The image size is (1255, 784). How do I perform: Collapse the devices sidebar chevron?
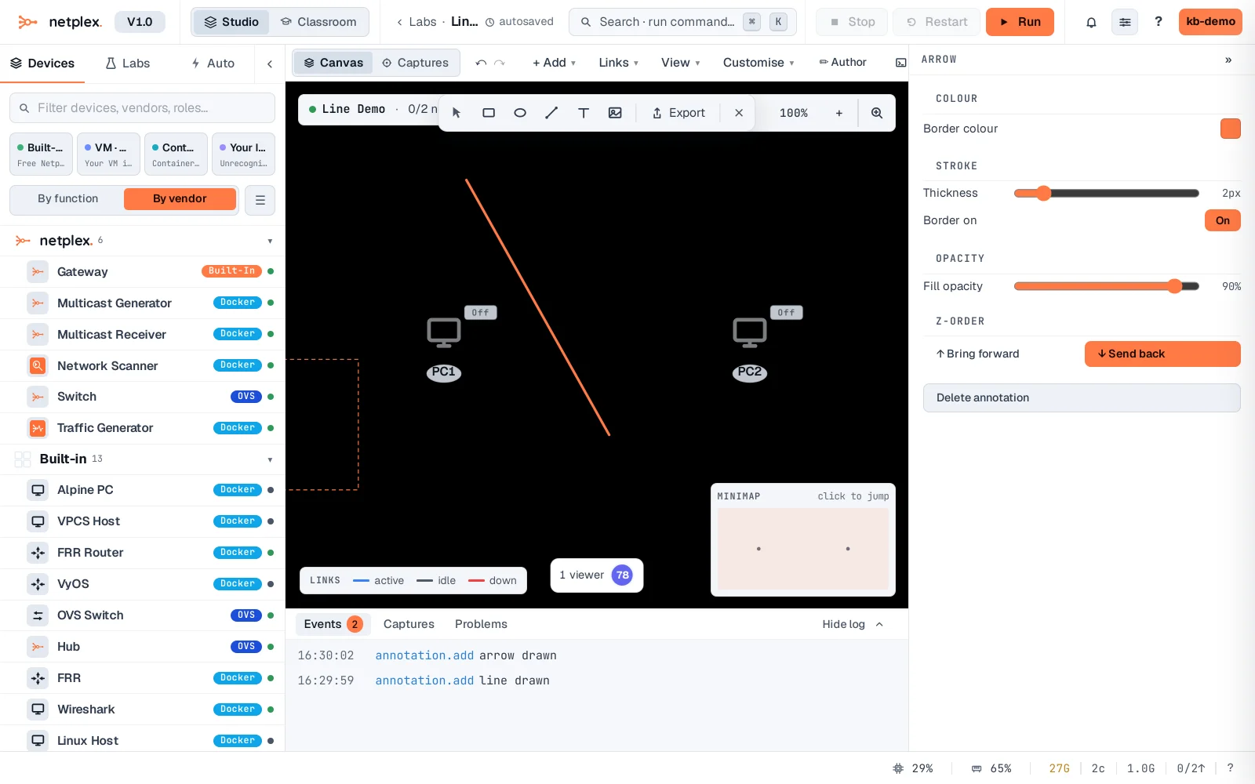[x=270, y=64]
